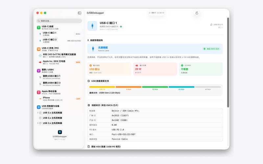Click the cyan sync icon beside VID 0x177A
263x164 pixels.
pos(40,55)
